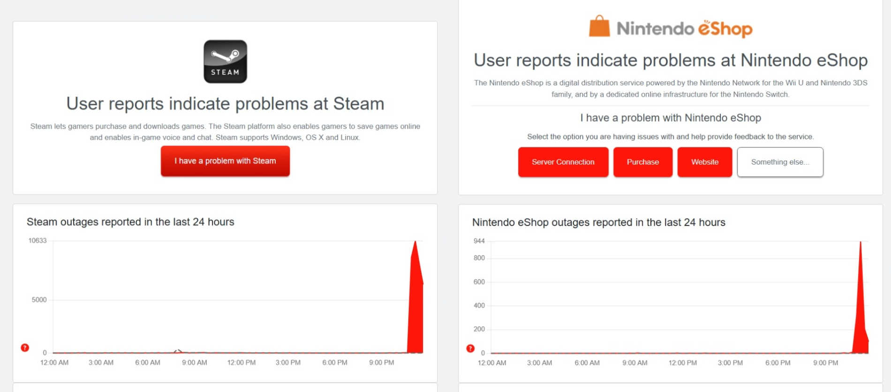The height and width of the screenshot is (392, 891).
Task: Click the 10633 axis label on Steam chart
Action: (x=38, y=241)
